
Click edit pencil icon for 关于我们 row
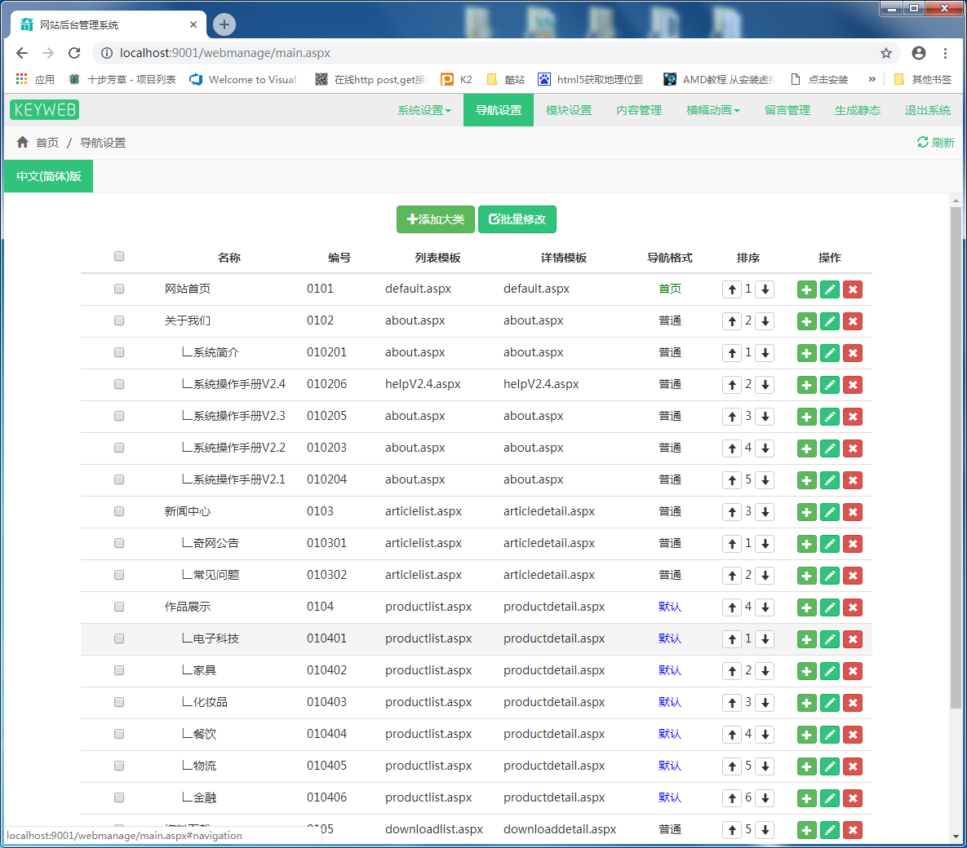click(x=829, y=321)
